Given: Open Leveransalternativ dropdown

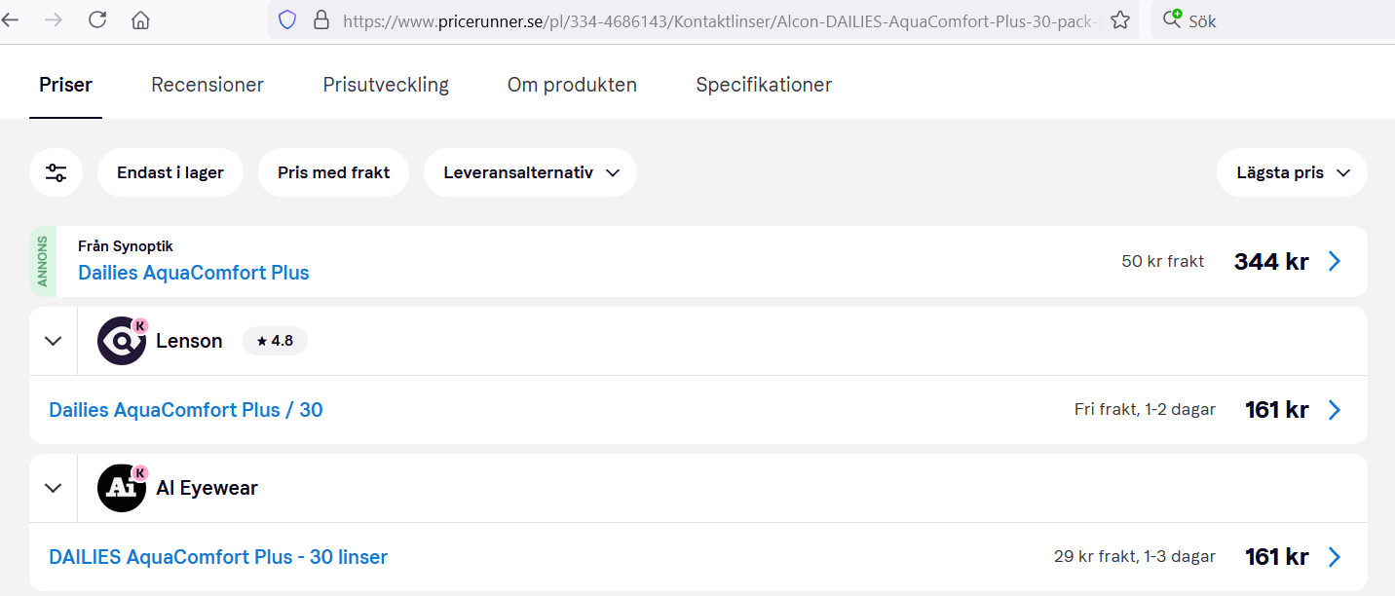Looking at the screenshot, I should pos(531,172).
